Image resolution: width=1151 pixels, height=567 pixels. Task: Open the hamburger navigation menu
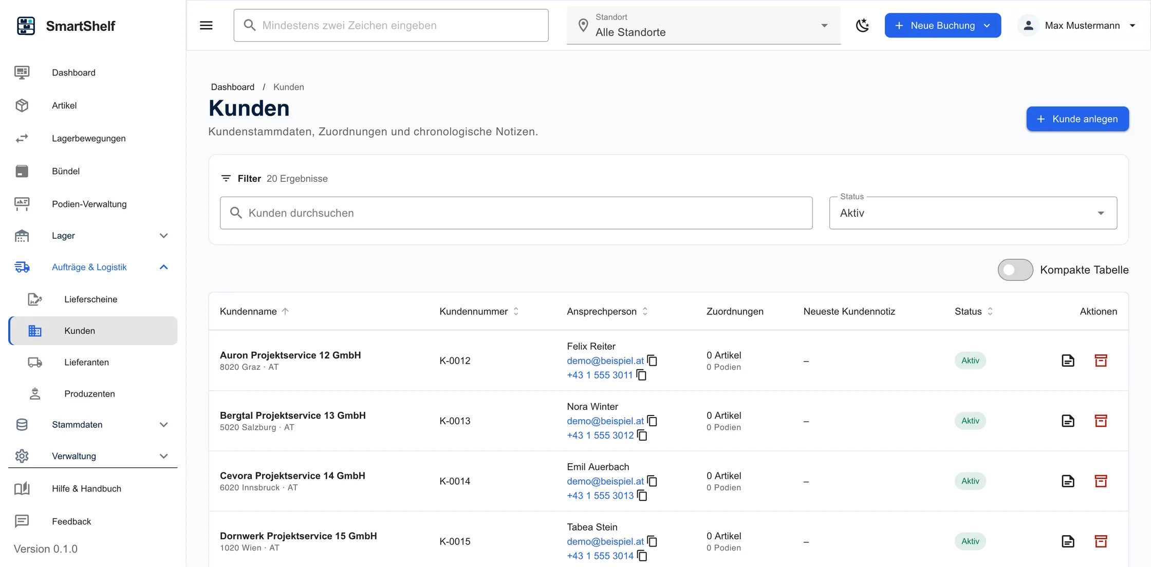206,25
